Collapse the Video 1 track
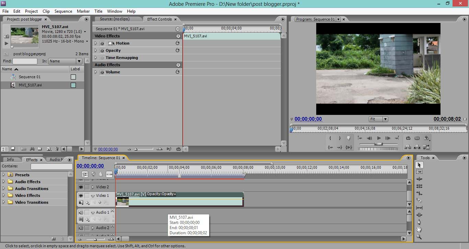This screenshot has width=469, height=249. point(93,196)
